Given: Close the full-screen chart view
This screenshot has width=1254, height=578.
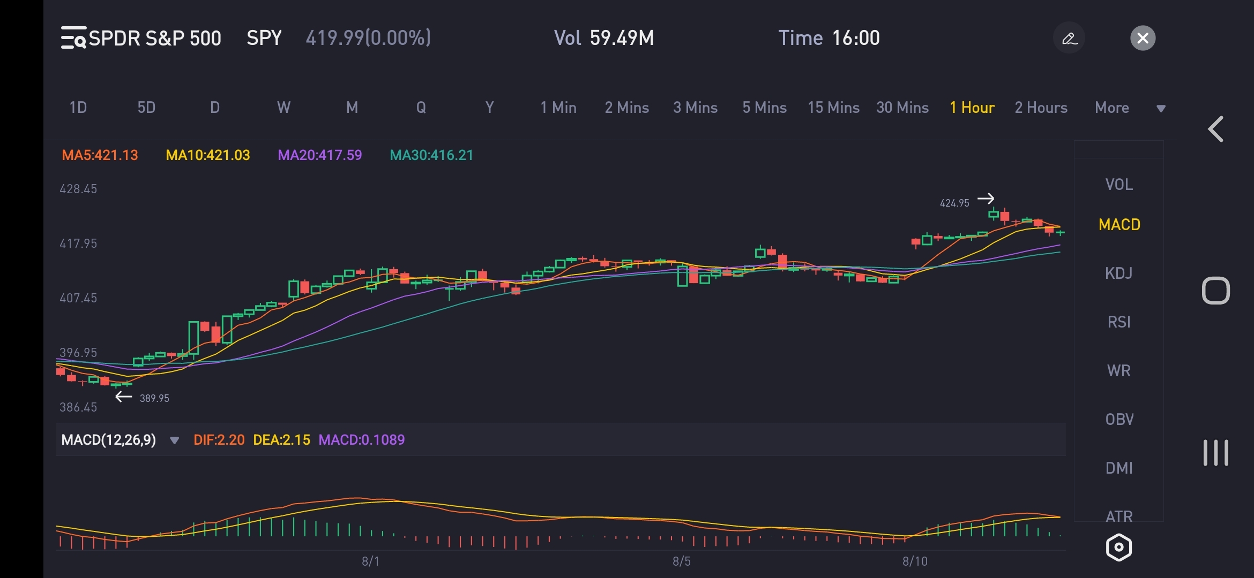Looking at the screenshot, I should [x=1143, y=38].
